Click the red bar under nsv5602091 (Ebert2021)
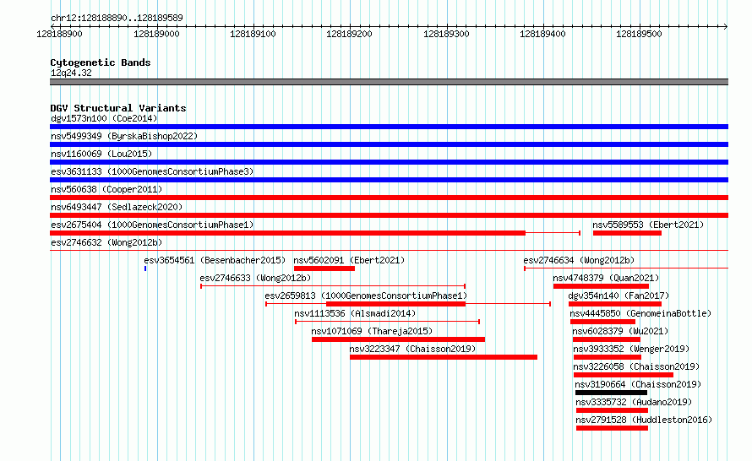 tap(324, 268)
